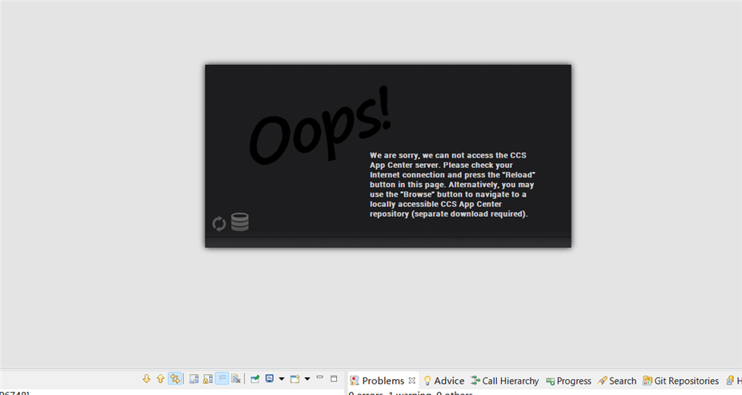This screenshot has height=395, width=742.
Task: Click the show console output panel icon
Action: (x=194, y=379)
